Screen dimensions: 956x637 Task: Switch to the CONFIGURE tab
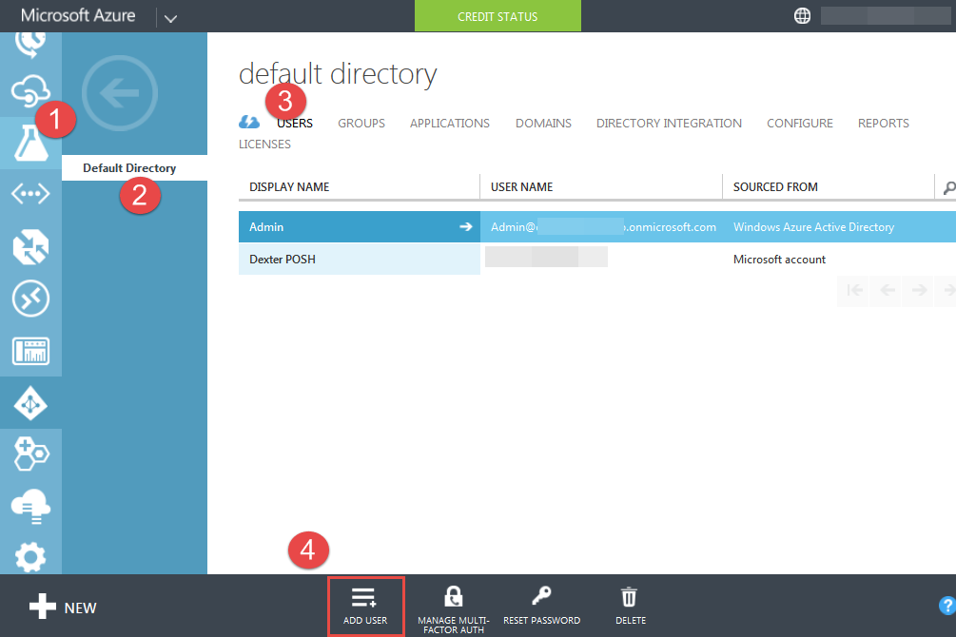coord(799,124)
